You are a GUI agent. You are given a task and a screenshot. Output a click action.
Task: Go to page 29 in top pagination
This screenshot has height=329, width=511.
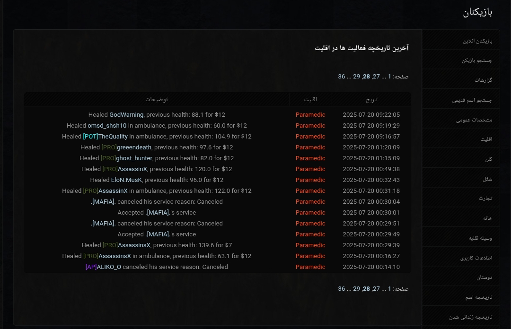[x=357, y=77]
